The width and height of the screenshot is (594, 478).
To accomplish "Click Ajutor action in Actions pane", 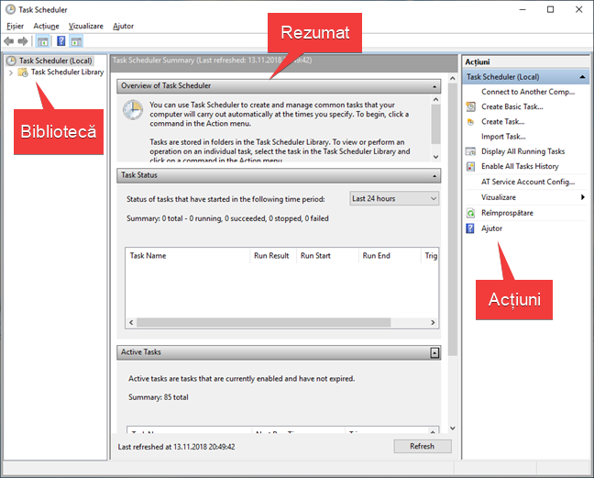I will tap(491, 228).
